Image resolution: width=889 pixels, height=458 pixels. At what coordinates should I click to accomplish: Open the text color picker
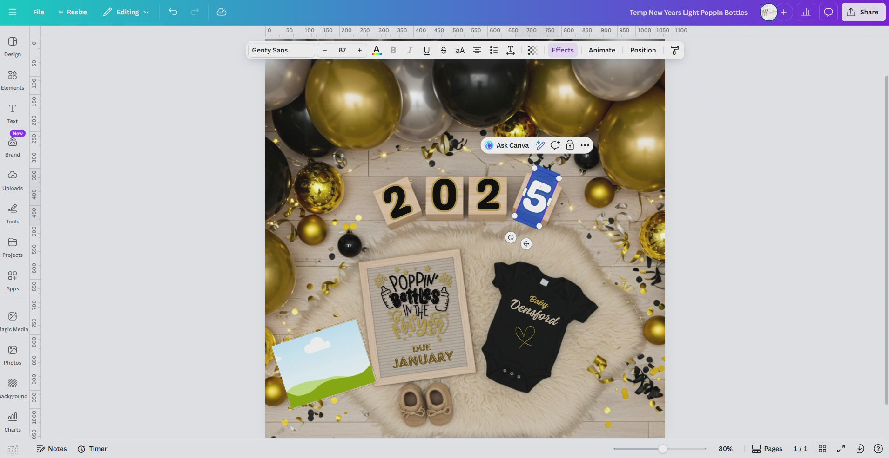click(377, 50)
